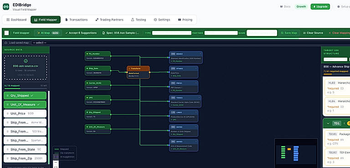Remove the BSN02 node via its x icon
The height and width of the screenshot is (168, 350).
[x=201, y=54]
